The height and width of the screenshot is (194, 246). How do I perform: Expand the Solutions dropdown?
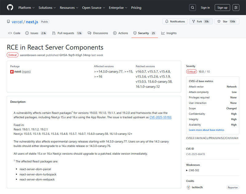(x=46, y=8)
